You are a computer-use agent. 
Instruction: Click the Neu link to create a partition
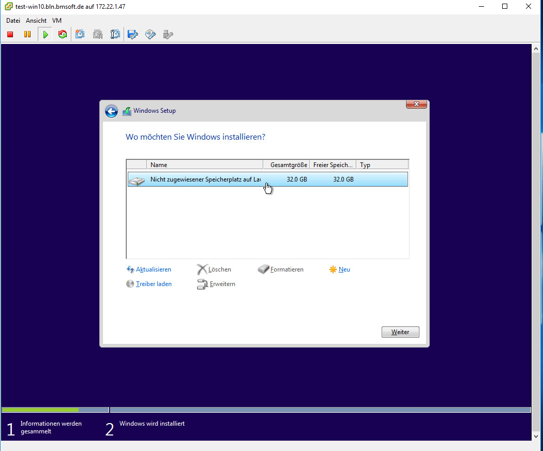[344, 269]
